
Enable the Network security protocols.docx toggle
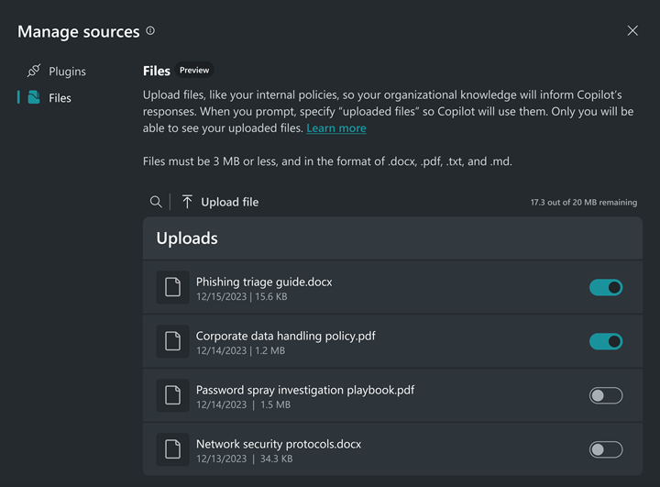(606, 449)
